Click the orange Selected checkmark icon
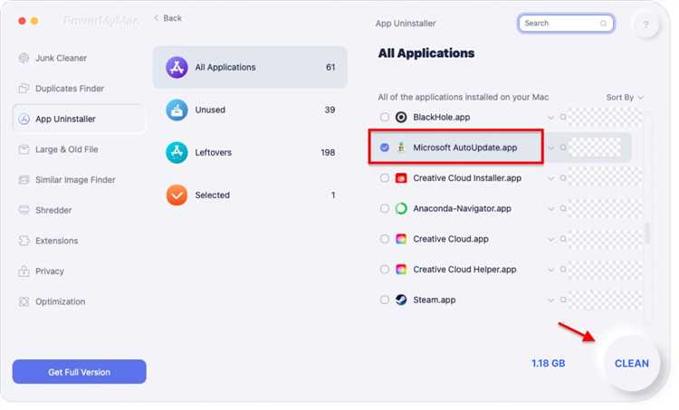Image resolution: width=679 pixels, height=410 pixels. (177, 195)
